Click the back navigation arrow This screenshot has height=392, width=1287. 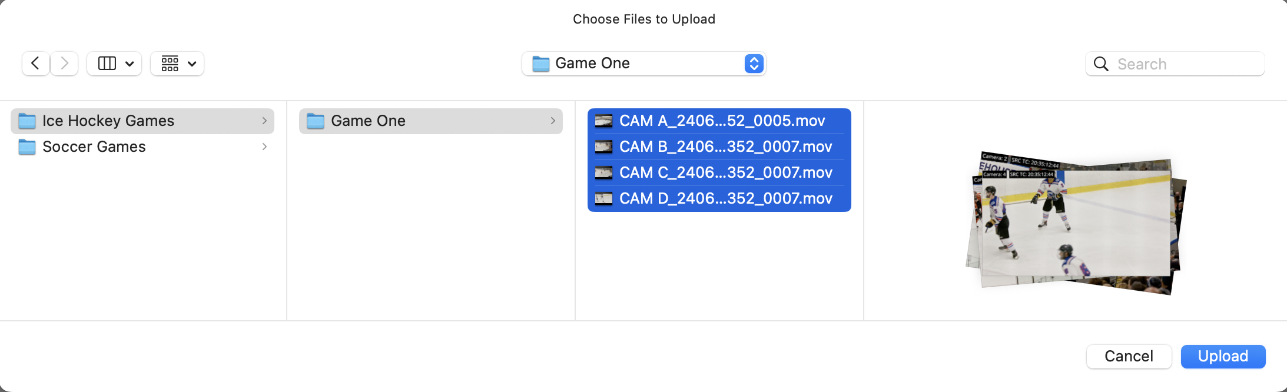(35, 63)
